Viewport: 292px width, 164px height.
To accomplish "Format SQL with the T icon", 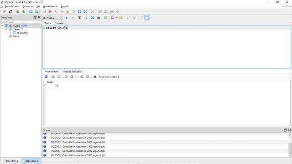I will point(79,18).
